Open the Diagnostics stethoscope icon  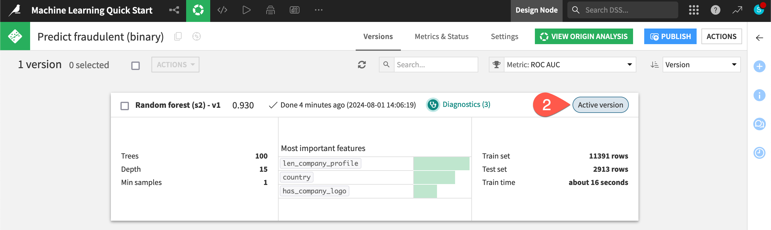(433, 105)
